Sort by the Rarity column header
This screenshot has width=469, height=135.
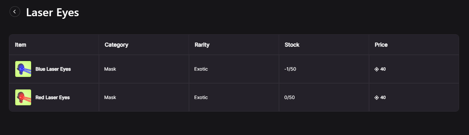(202, 45)
